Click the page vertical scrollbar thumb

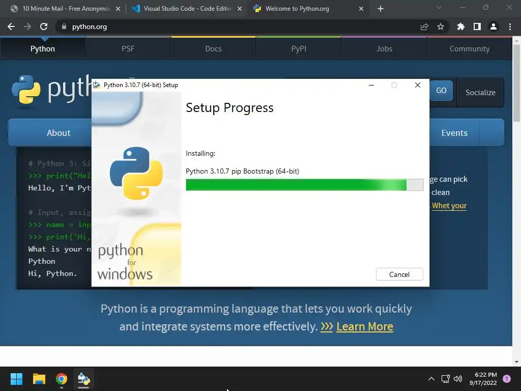pos(516,83)
